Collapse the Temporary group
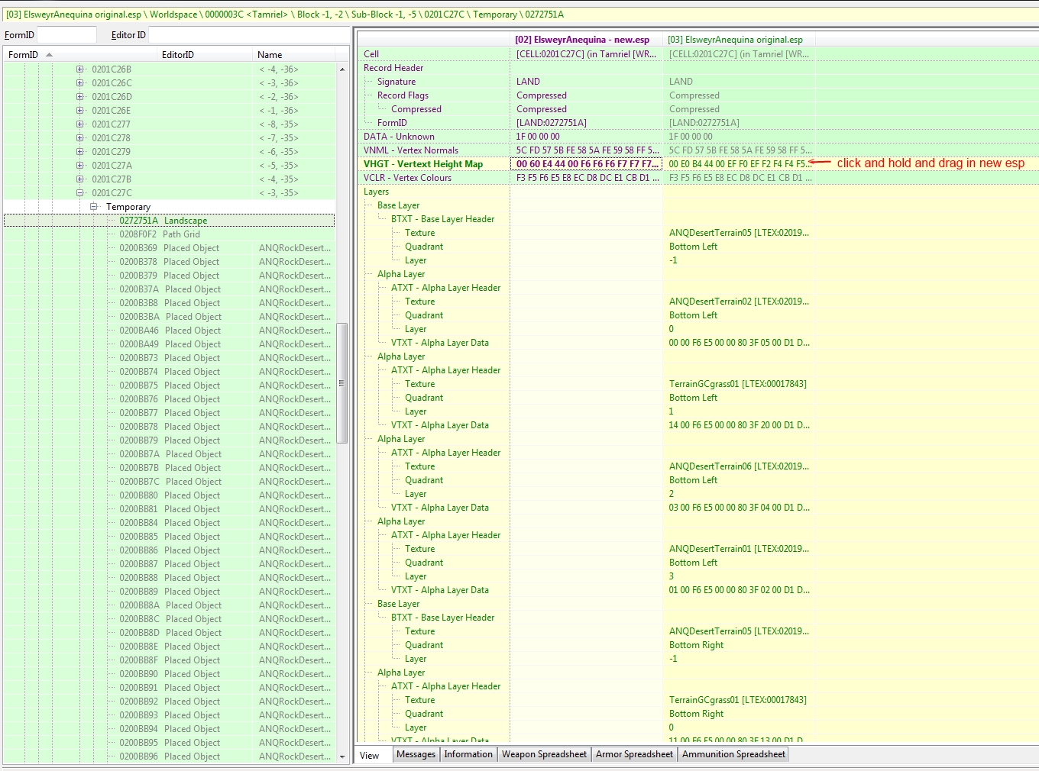The height and width of the screenshot is (771, 1039). pos(93,207)
